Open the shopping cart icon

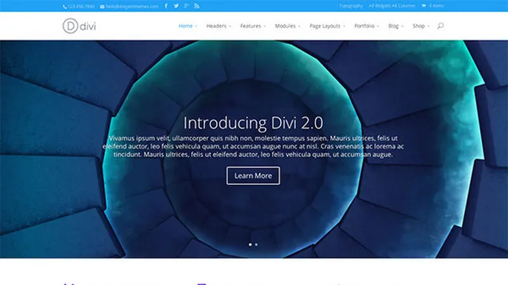(x=424, y=6)
